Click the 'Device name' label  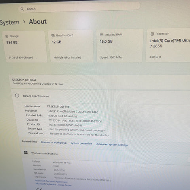pos(32,106)
